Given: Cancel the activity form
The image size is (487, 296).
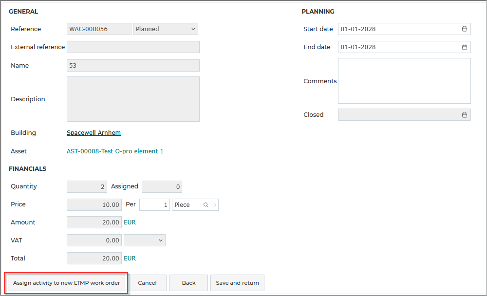Looking at the screenshot, I should pos(147,283).
